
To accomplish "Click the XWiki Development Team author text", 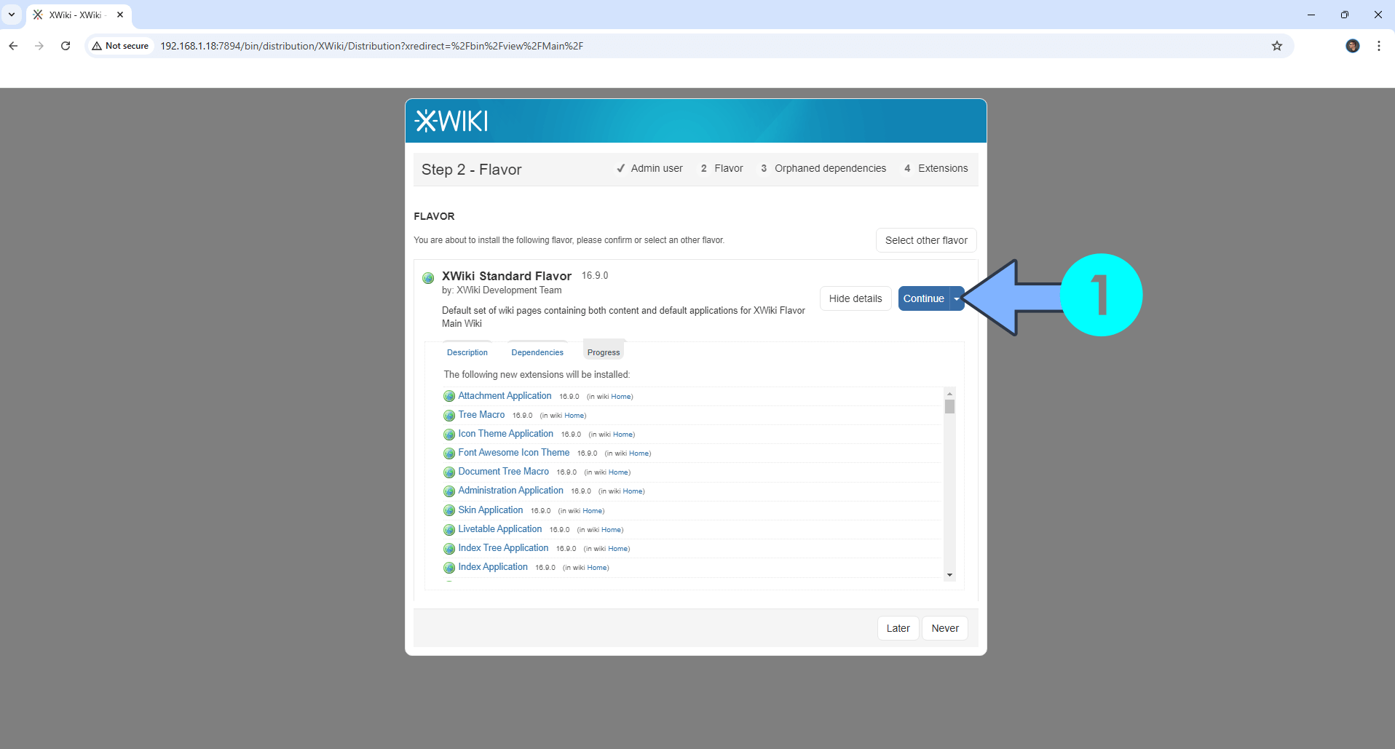I will (x=509, y=290).
